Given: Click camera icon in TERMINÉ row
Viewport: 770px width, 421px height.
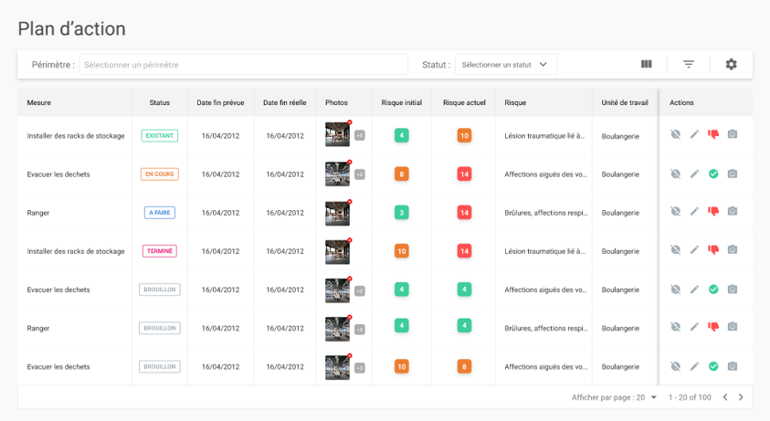Looking at the screenshot, I should coord(733,249).
